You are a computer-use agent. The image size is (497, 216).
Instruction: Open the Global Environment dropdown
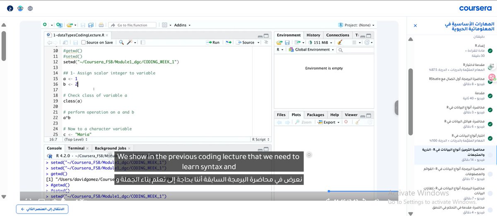[x=312, y=50]
